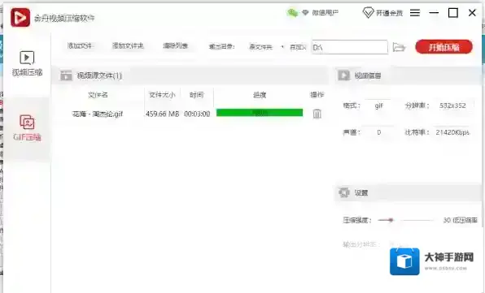Click the 文件大小 column header

[162, 95]
